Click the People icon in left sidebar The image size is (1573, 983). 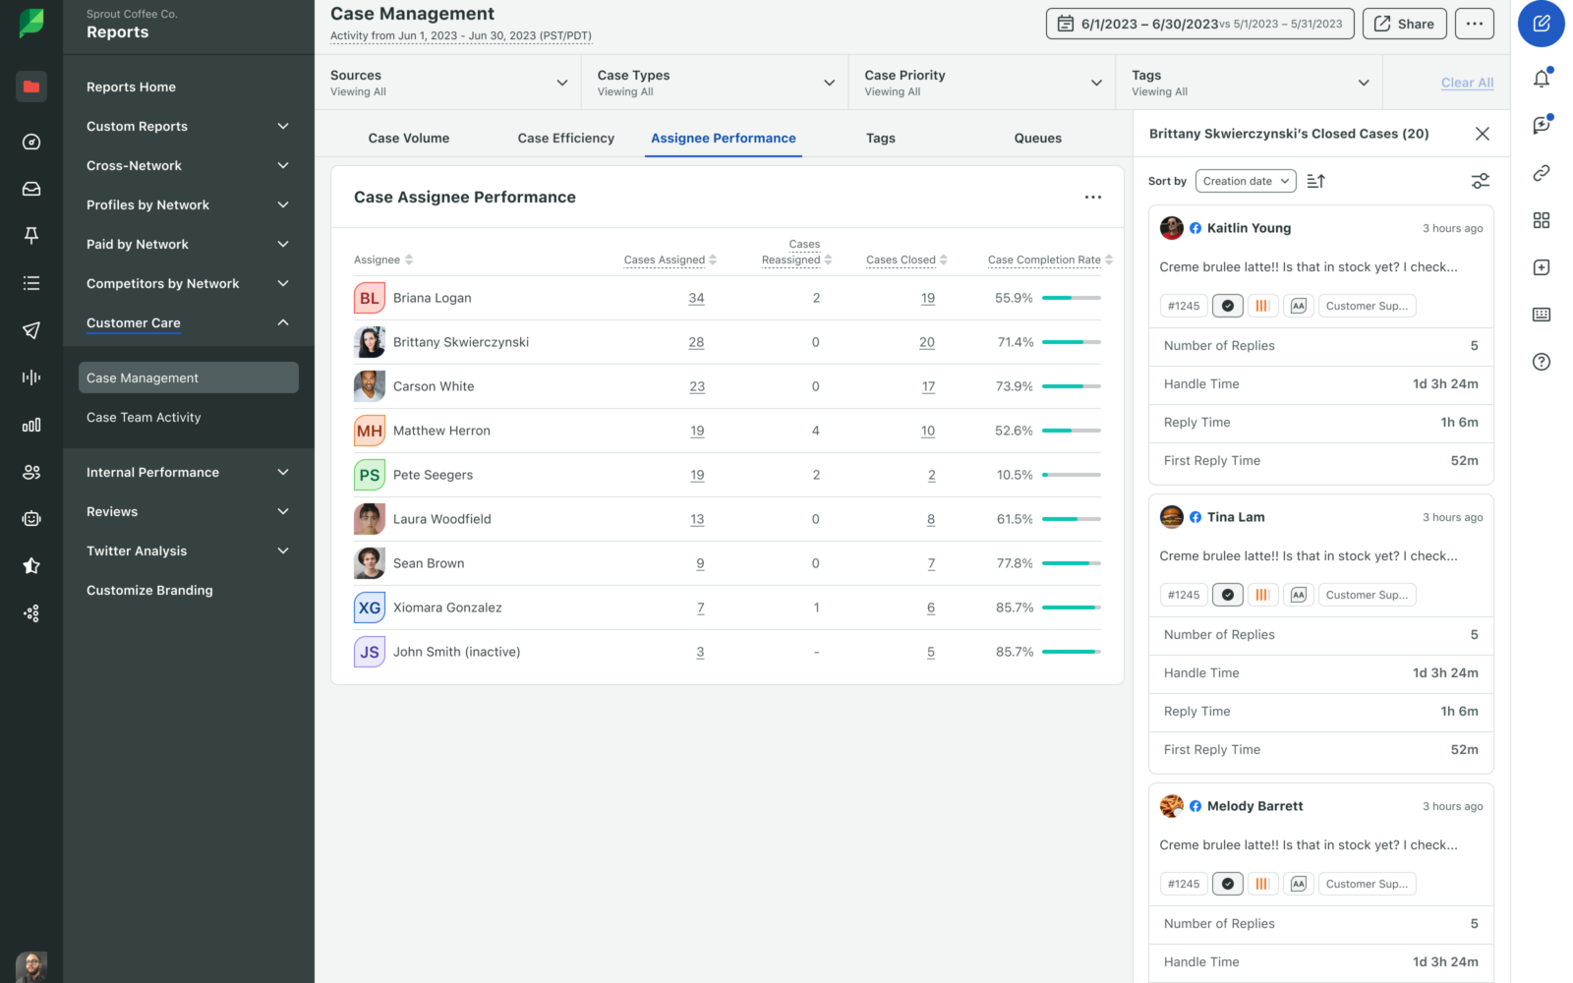tap(31, 472)
